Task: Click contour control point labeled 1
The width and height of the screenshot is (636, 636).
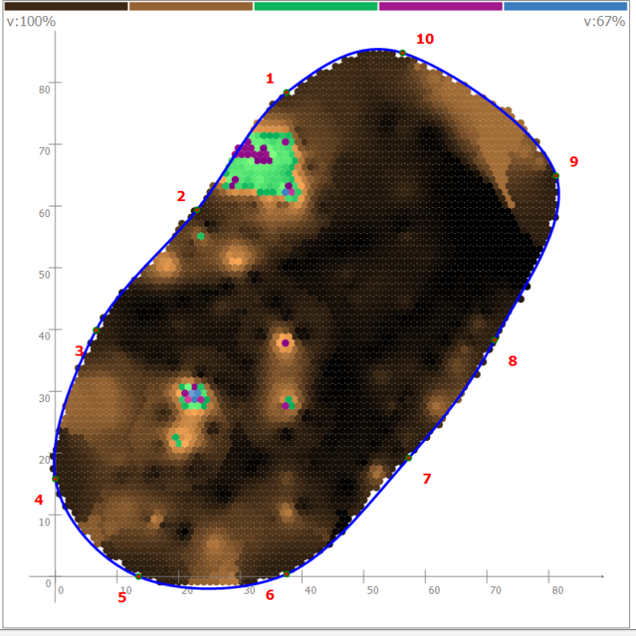Action: (x=287, y=92)
